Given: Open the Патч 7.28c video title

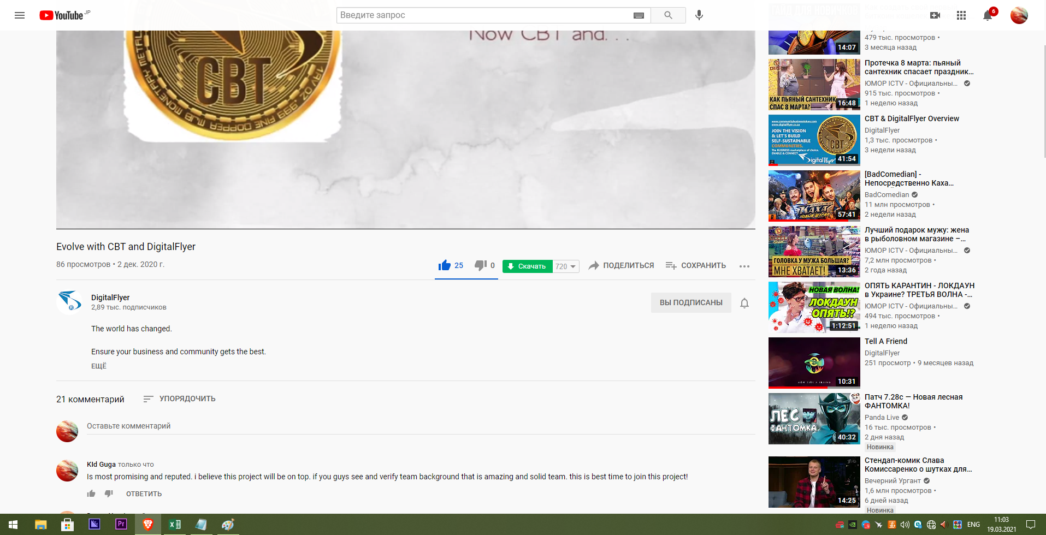Looking at the screenshot, I should 913,401.
